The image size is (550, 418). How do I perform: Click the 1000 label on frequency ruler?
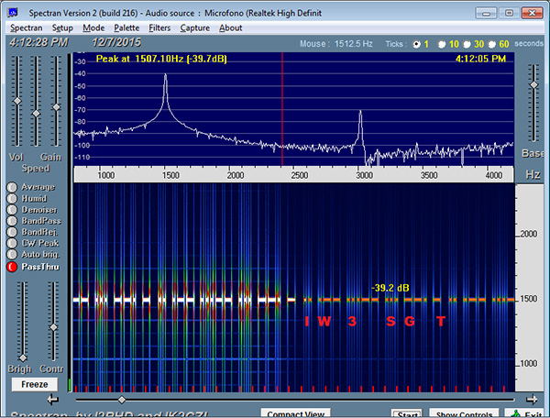click(x=105, y=175)
